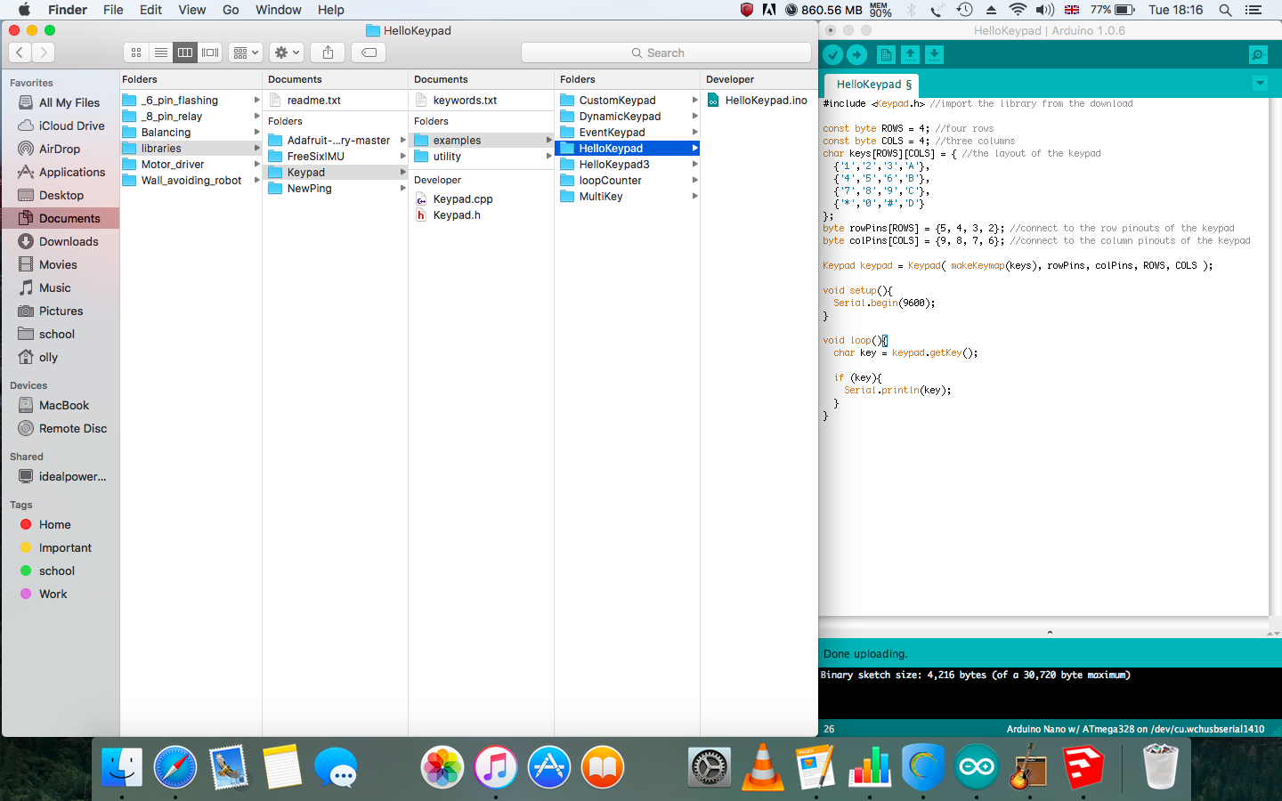Viewport: 1282px width, 801px height.
Task: Open the Window menu
Action: tap(279, 10)
